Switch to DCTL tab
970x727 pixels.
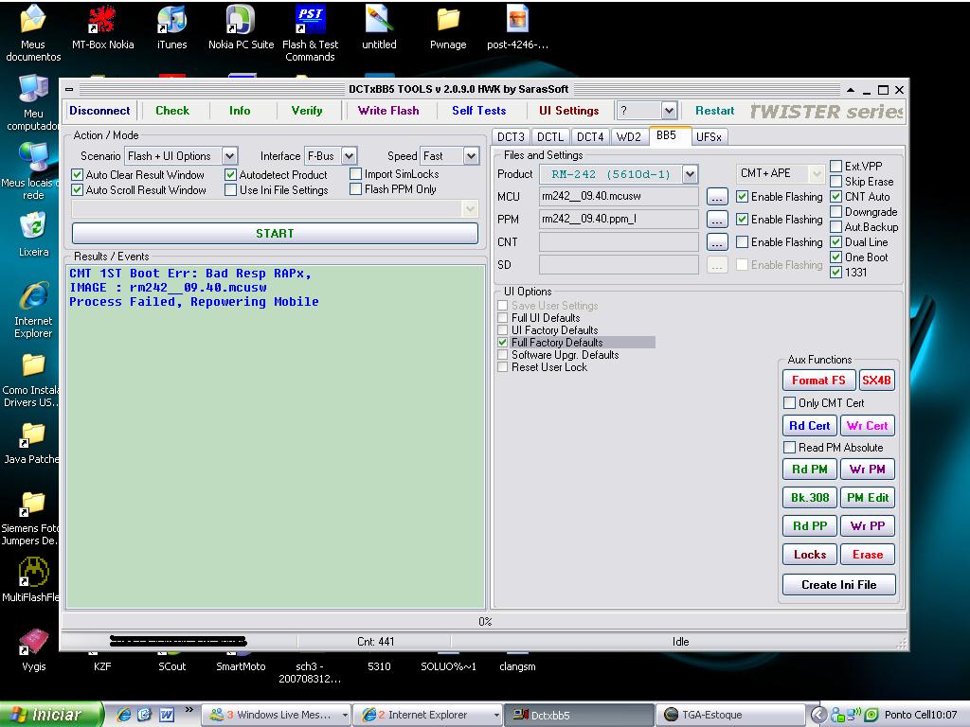coord(550,136)
